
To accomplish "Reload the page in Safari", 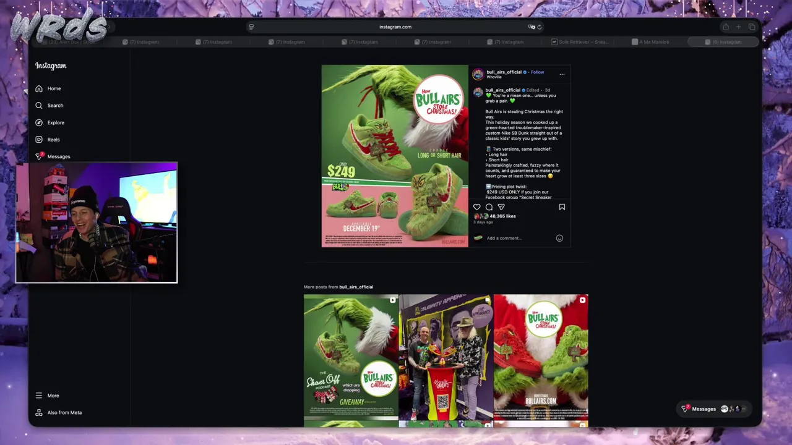I will click(540, 27).
